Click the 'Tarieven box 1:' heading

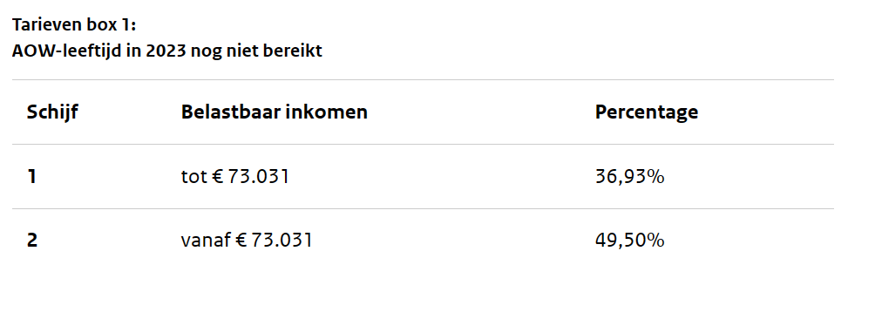point(74,25)
